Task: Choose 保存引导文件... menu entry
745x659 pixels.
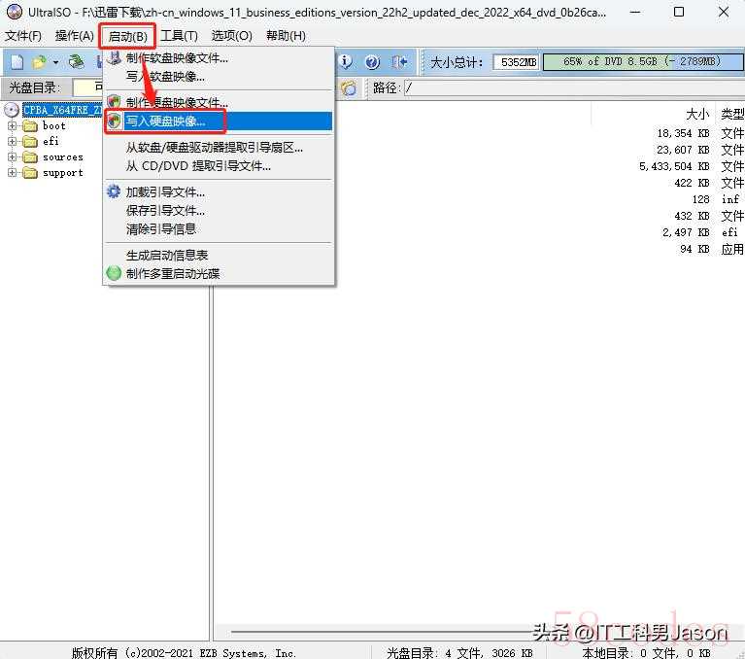Action: pos(219,211)
